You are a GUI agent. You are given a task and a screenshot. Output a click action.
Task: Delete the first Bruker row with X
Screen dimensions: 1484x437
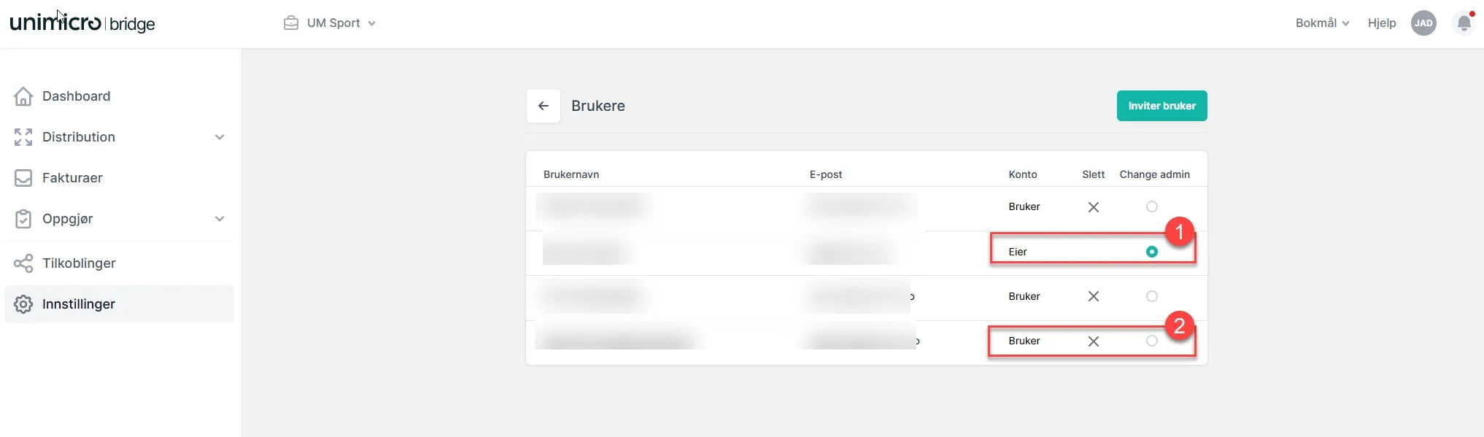point(1093,207)
